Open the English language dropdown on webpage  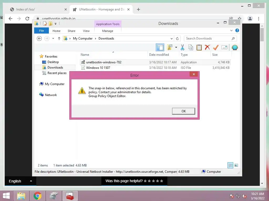pos(20,181)
